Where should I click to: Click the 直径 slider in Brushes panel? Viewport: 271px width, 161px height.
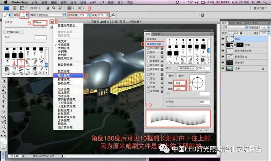tap(189, 72)
